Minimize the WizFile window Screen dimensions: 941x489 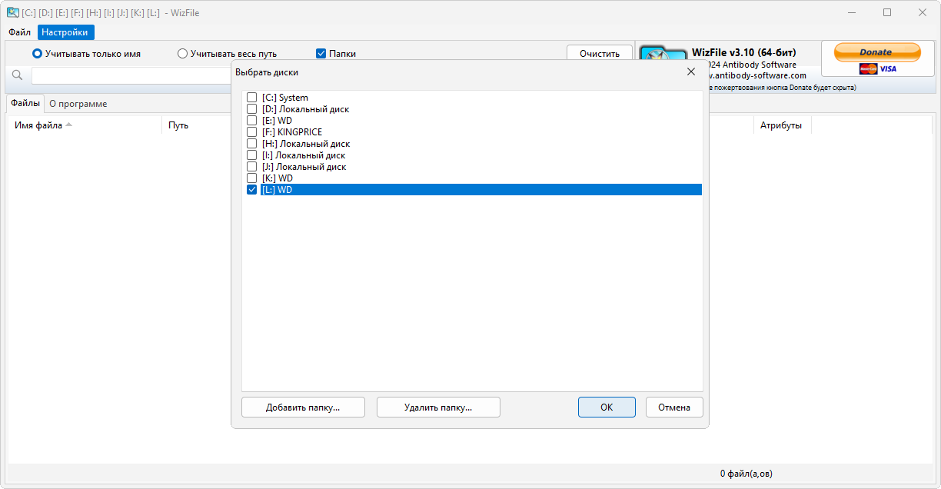click(x=853, y=12)
